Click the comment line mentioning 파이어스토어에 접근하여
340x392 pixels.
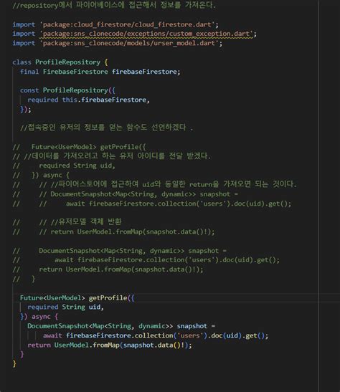pyautogui.click(x=155, y=184)
